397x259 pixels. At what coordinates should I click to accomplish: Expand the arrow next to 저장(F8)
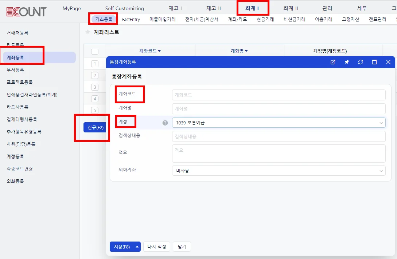click(x=137, y=247)
